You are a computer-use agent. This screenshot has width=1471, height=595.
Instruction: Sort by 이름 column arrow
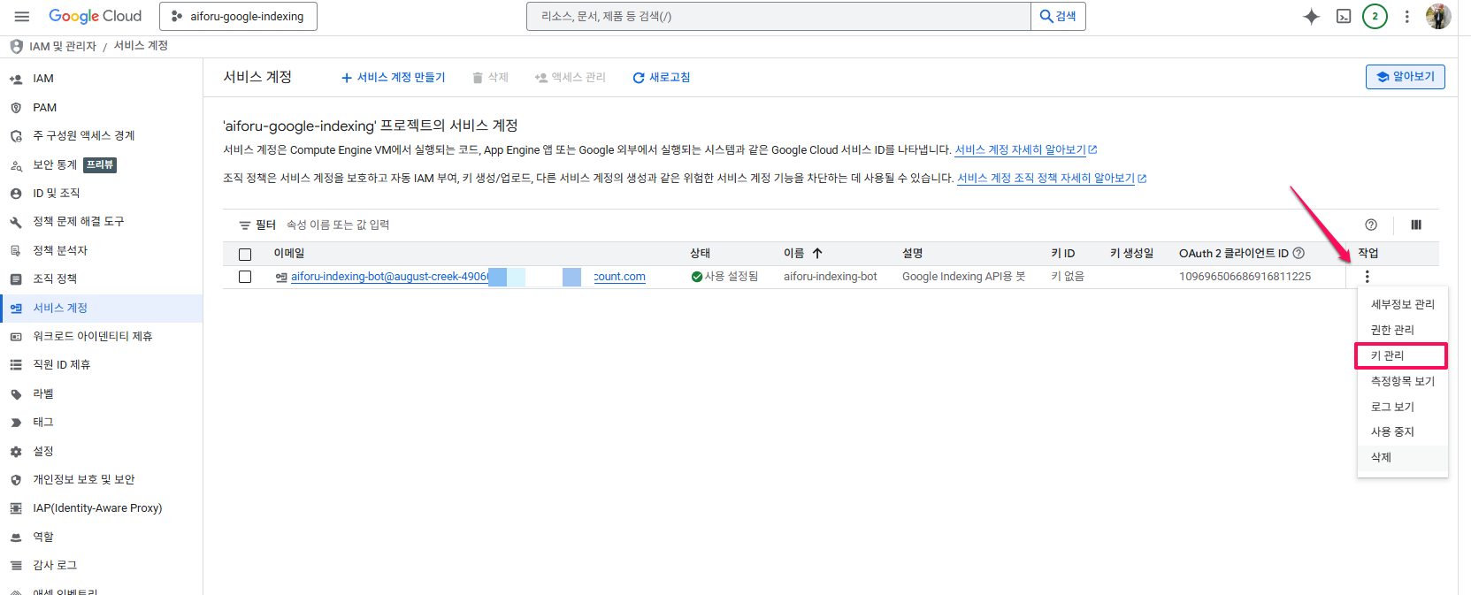pyautogui.click(x=817, y=254)
